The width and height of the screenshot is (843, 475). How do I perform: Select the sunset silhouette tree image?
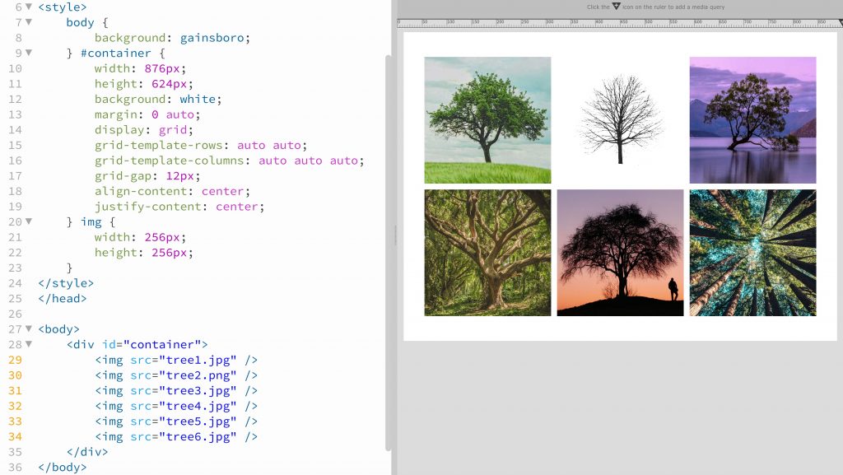pos(621,253)
